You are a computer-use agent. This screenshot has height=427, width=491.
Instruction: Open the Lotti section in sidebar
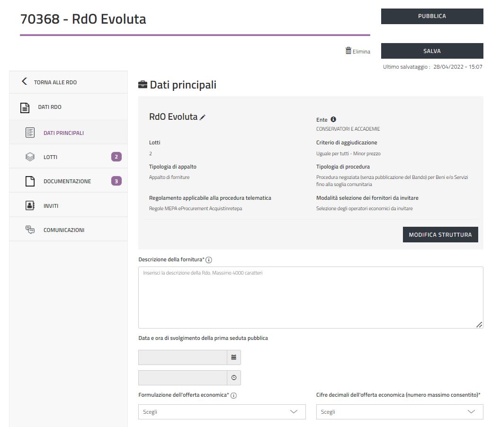pyautogui.click(x=50, y=157)
